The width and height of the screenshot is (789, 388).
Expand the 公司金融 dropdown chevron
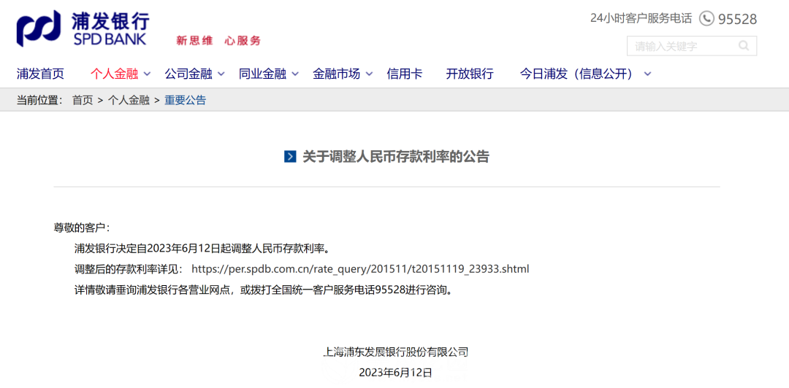tap(221, 74)
